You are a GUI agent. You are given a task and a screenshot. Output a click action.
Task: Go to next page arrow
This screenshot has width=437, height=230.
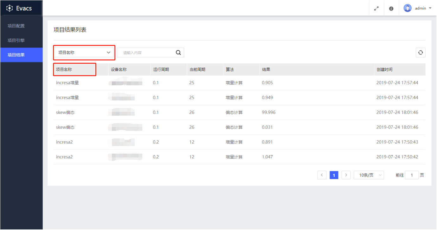346,175
